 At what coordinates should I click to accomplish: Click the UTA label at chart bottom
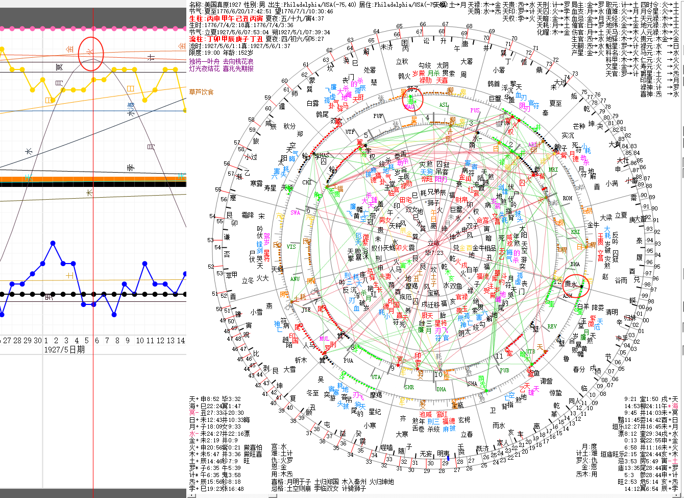pos(376,377)
